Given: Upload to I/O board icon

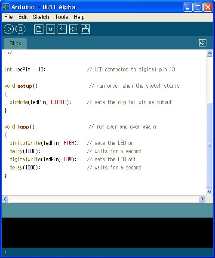Looking at the screenshot, I should (74, 29).
